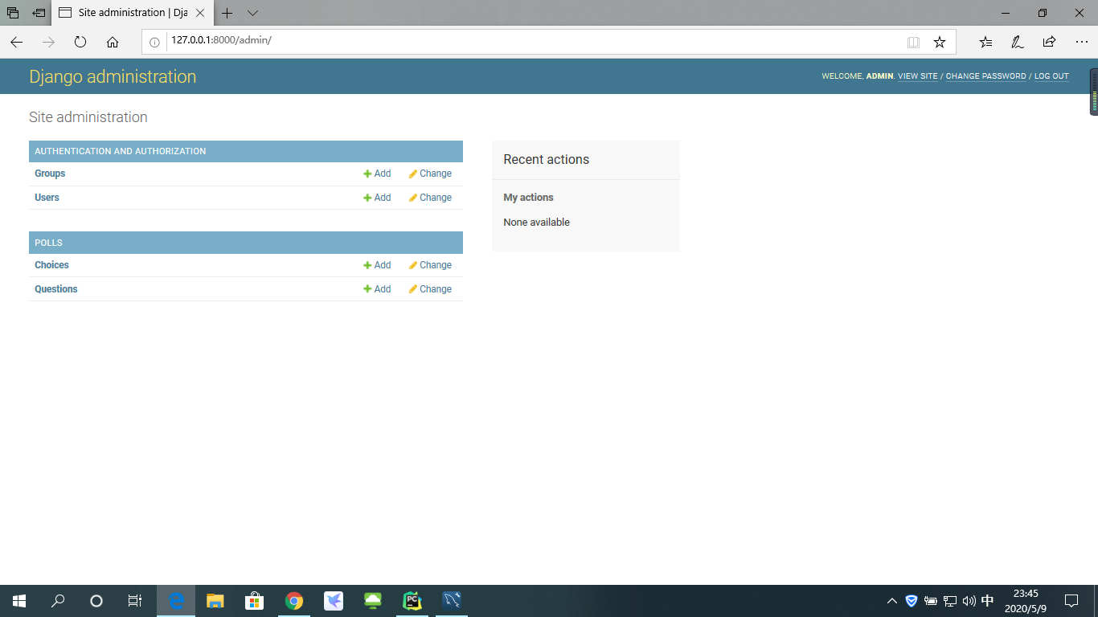Show tabs you've set aside

point(13,13)
